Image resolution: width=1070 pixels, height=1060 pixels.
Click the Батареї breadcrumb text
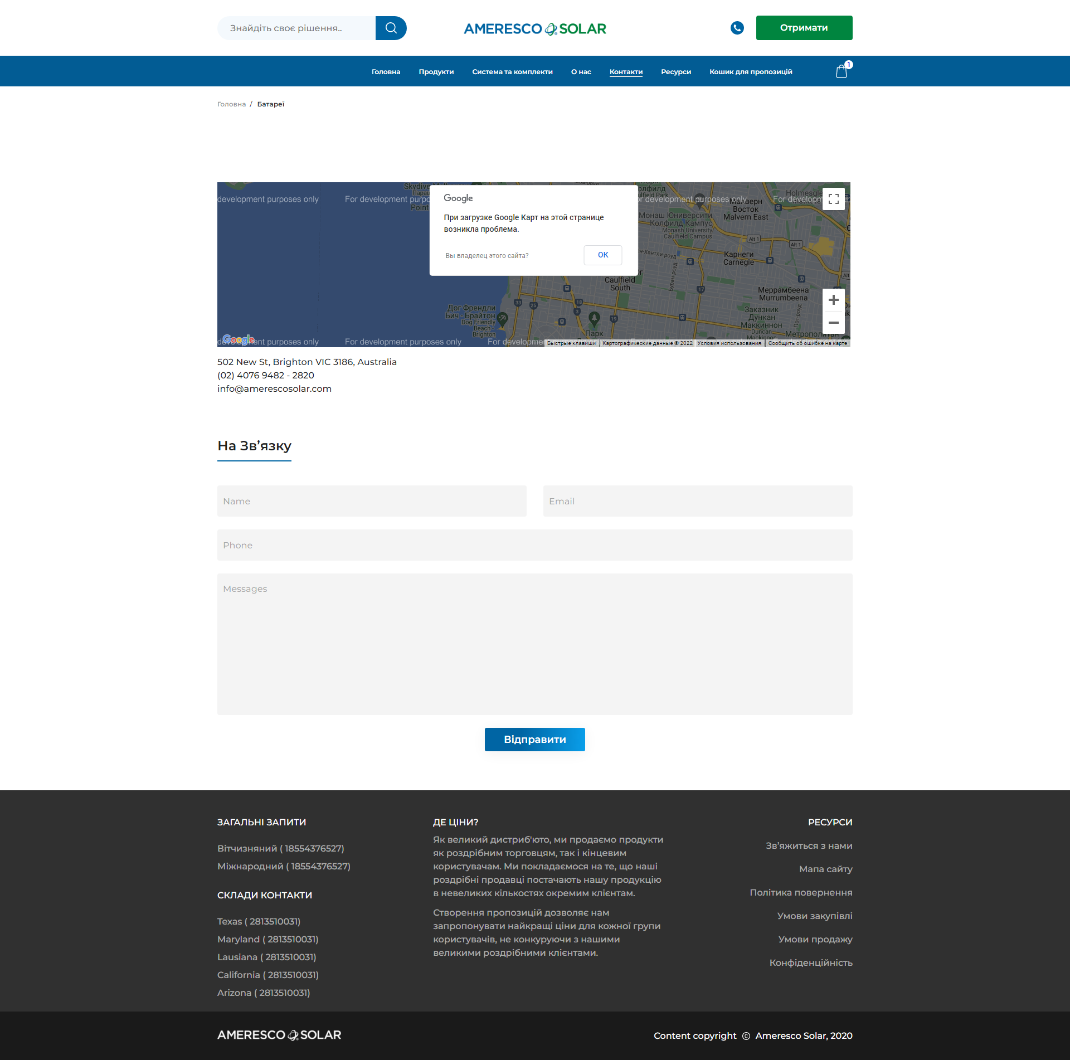tap(271, 104)
